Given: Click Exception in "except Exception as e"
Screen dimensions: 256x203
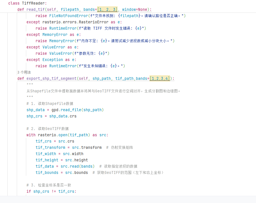Looking at the screenshot, I should (53, 60).
